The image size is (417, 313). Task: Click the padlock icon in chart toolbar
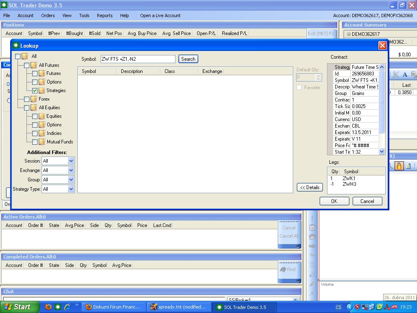(x=399, y=166)
